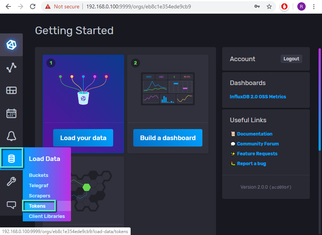322x235 pixels.
Task: Choose Telegraf from Load Data menu
Action: coord(38,185)
